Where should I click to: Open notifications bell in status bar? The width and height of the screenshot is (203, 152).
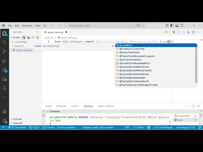tap(200, 127)
